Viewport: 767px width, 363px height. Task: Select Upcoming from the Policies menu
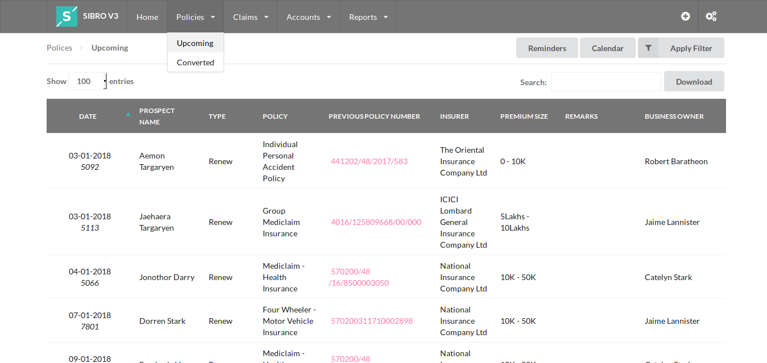195,43
